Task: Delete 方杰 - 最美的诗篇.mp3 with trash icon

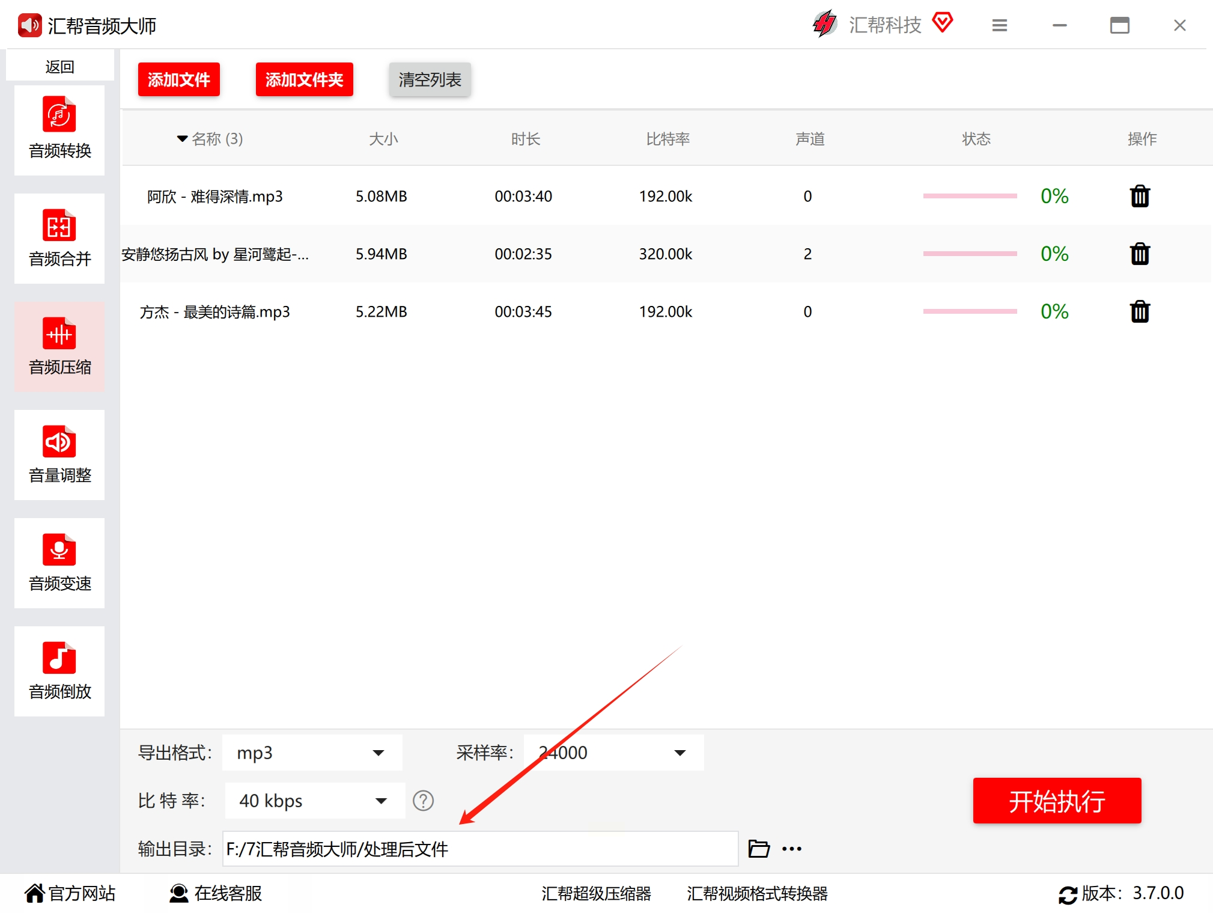Action: pyautogui.click(x=1140, y=311)
